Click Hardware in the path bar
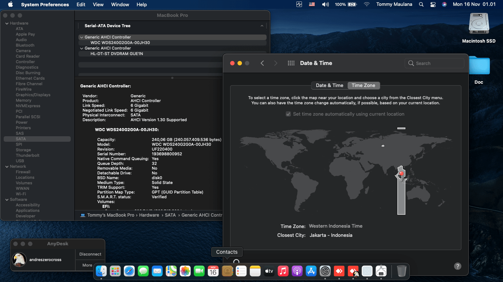503x282 pixels. pyautogui.click(x=149, y=215)
